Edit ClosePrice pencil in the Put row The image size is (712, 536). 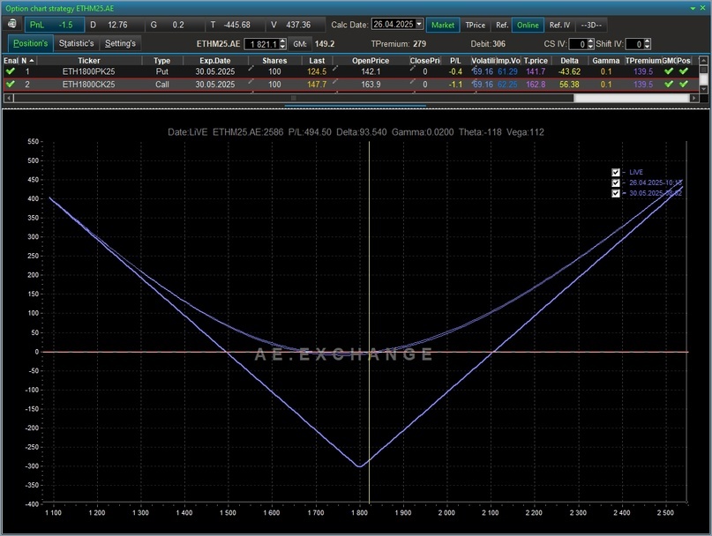(x=412, y=69)
